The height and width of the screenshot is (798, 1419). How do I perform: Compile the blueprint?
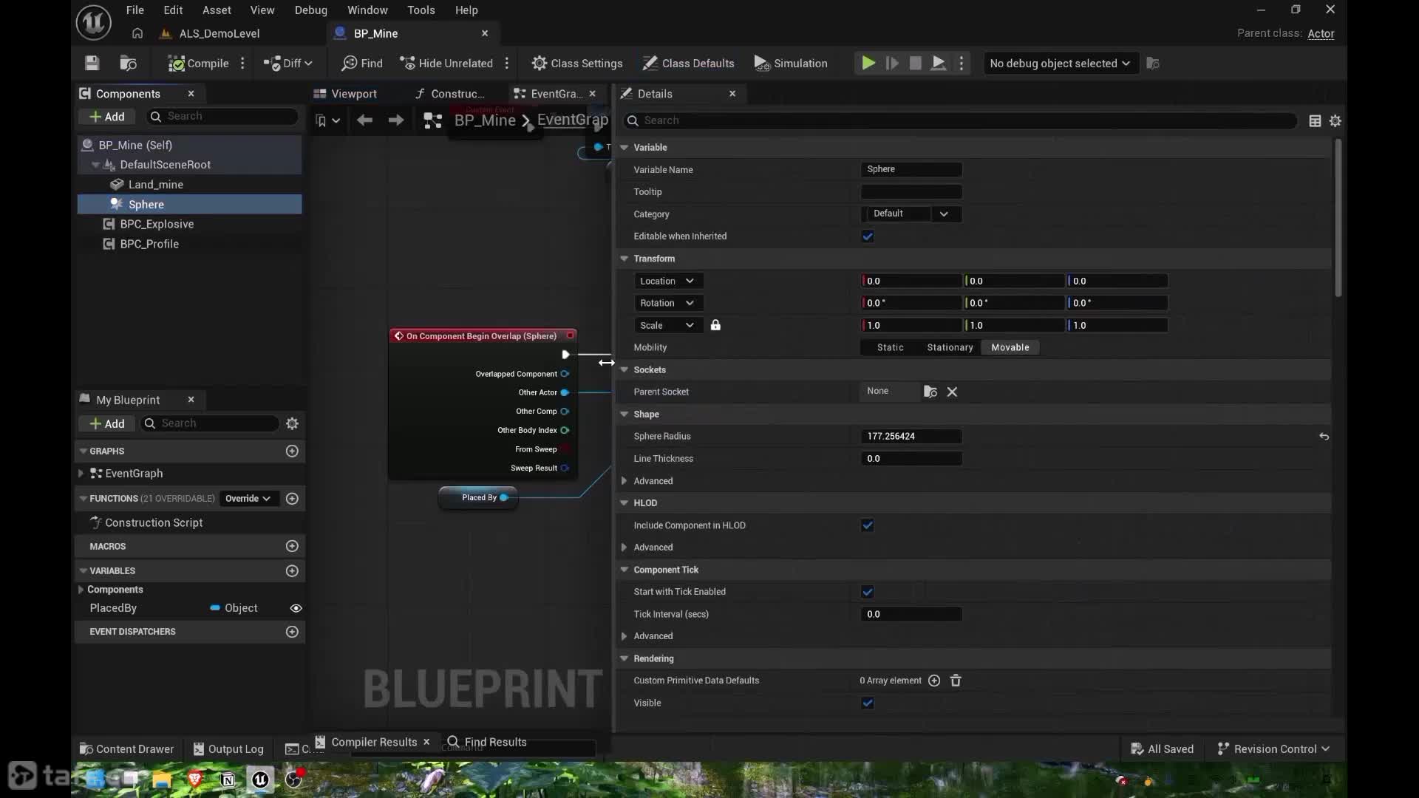[x=198, y=64]
